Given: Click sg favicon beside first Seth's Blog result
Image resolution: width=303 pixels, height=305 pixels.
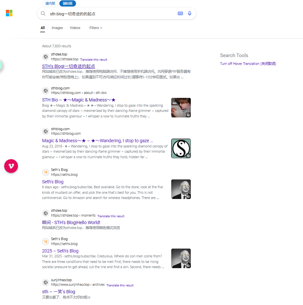Looking at the screenshot, I should click(x=46, y=172).
